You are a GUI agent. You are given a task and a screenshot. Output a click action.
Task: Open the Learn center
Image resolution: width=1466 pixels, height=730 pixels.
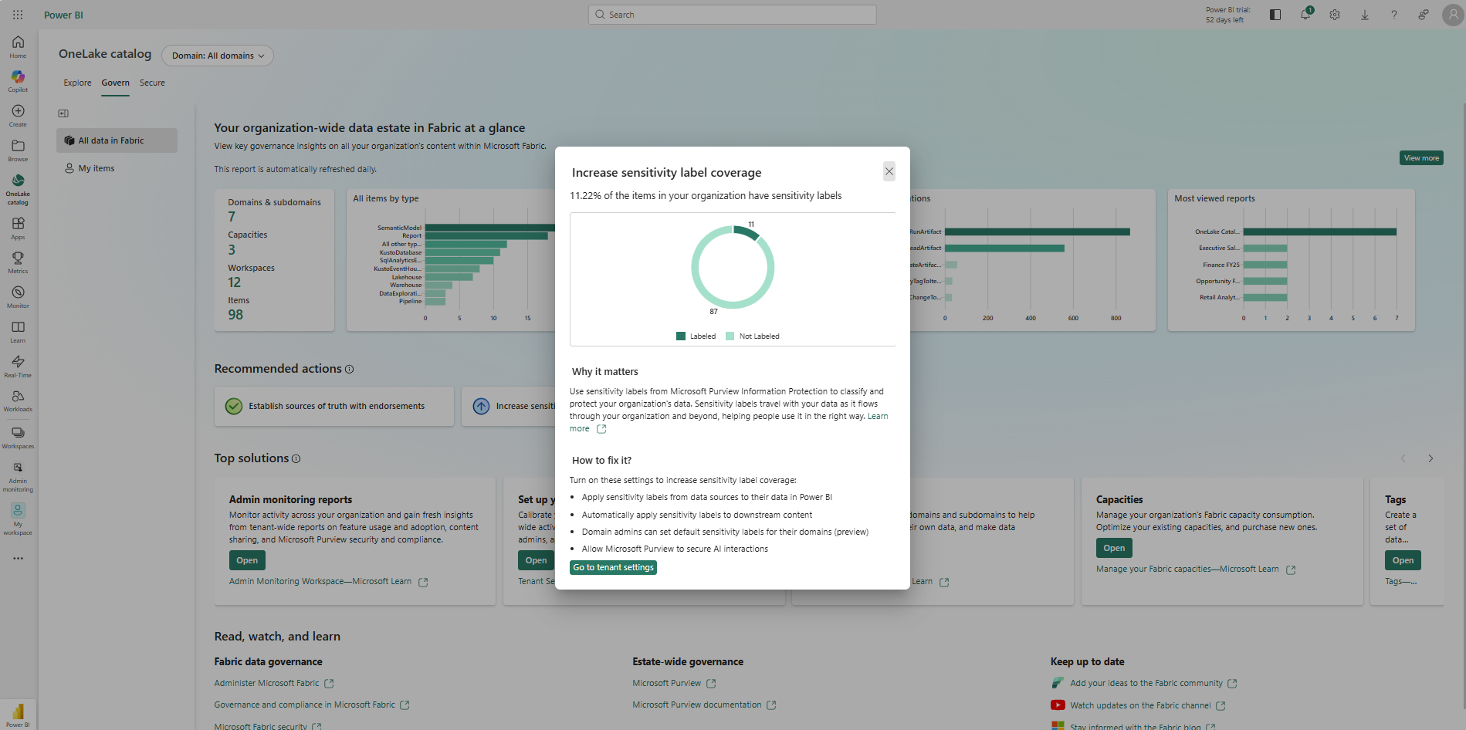point(18,331)
